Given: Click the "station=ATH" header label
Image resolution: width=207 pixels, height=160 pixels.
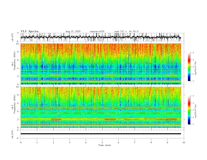Looking at the screenshot, I should [x=97, y=31].
